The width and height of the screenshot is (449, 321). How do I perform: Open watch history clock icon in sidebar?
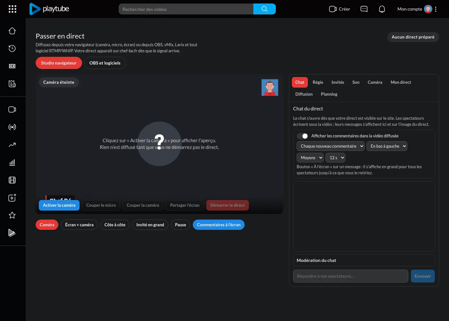click(12, 48)
